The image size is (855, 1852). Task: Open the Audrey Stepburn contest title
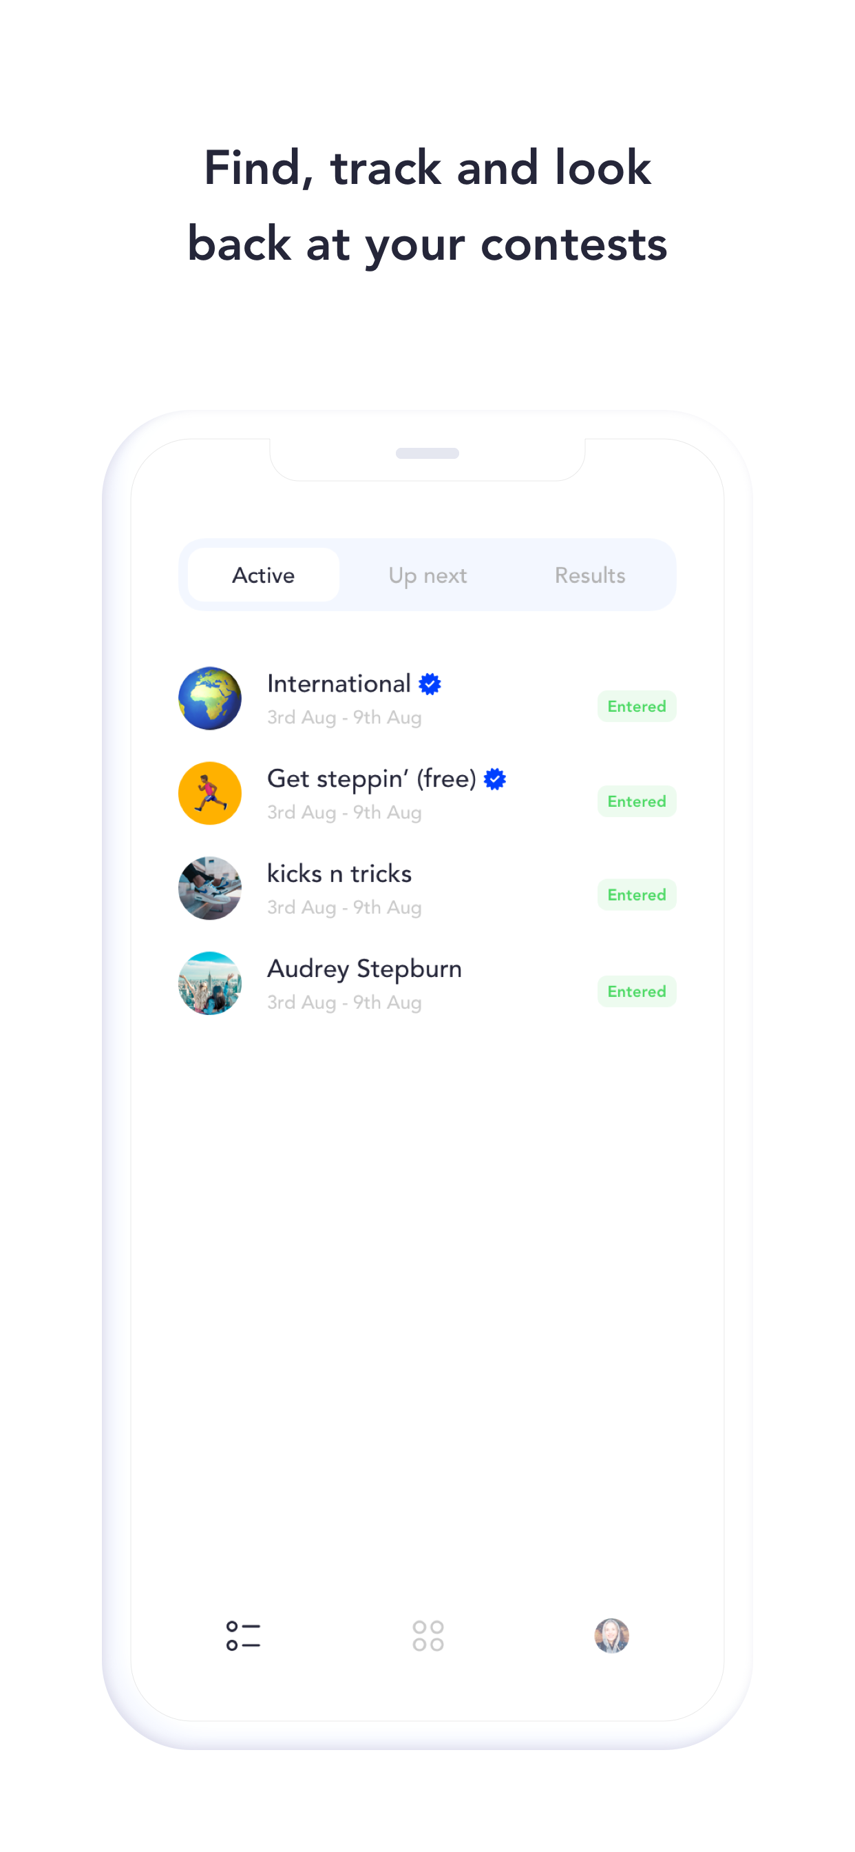(x=364, y=969)
